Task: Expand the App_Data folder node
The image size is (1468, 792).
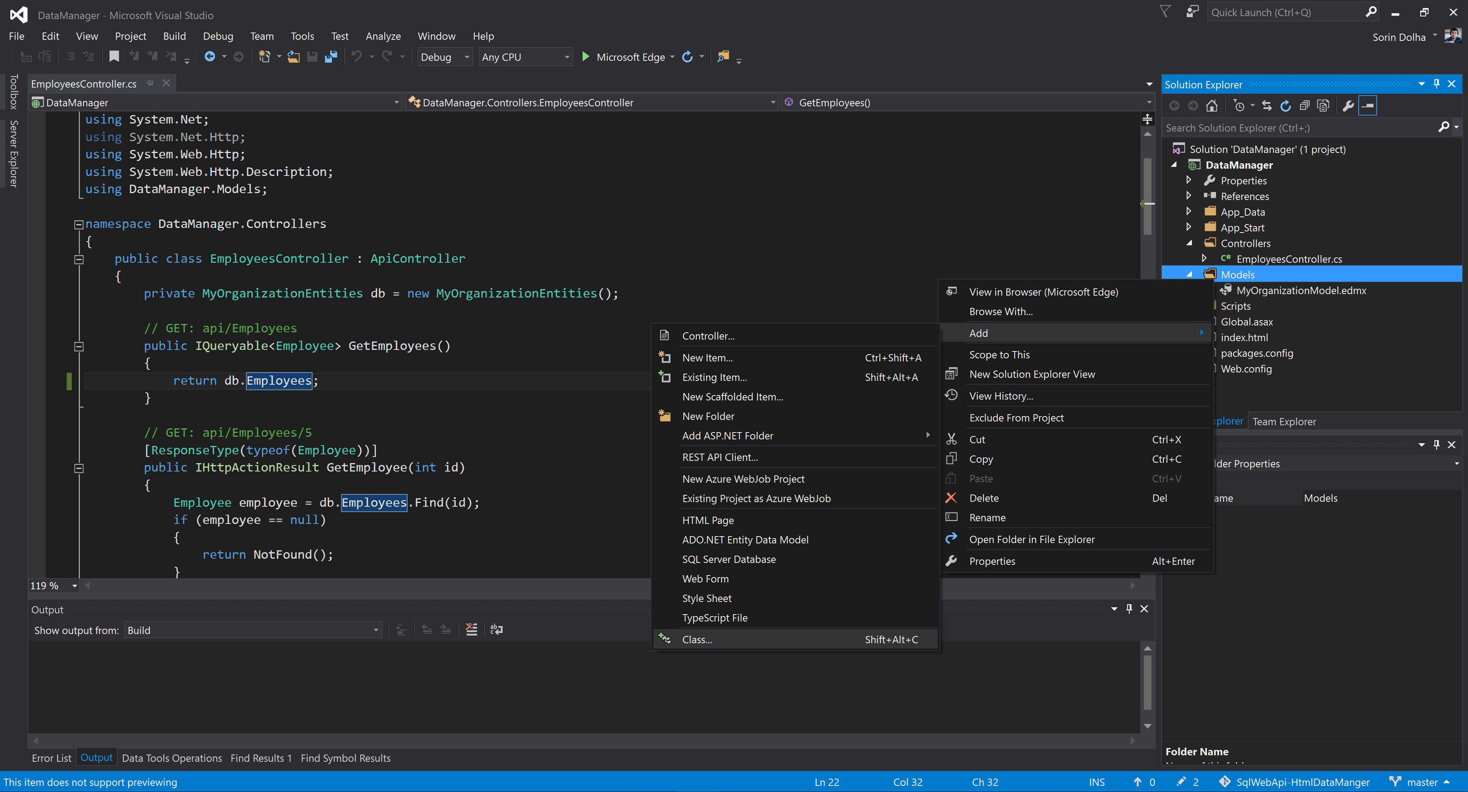Action: coord(1189,211)
